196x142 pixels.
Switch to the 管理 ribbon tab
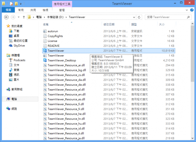[x=62, y=10]
